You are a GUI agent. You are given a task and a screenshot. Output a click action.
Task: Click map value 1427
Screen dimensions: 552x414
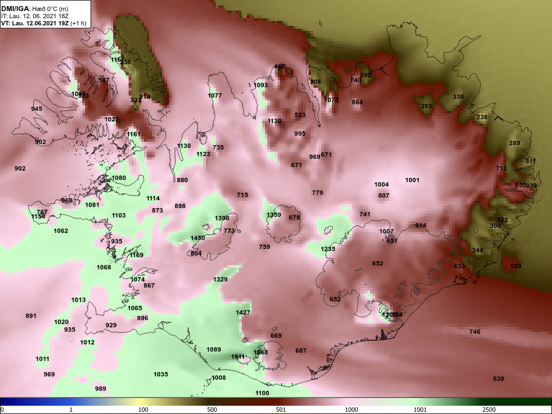tap(243, 312)
